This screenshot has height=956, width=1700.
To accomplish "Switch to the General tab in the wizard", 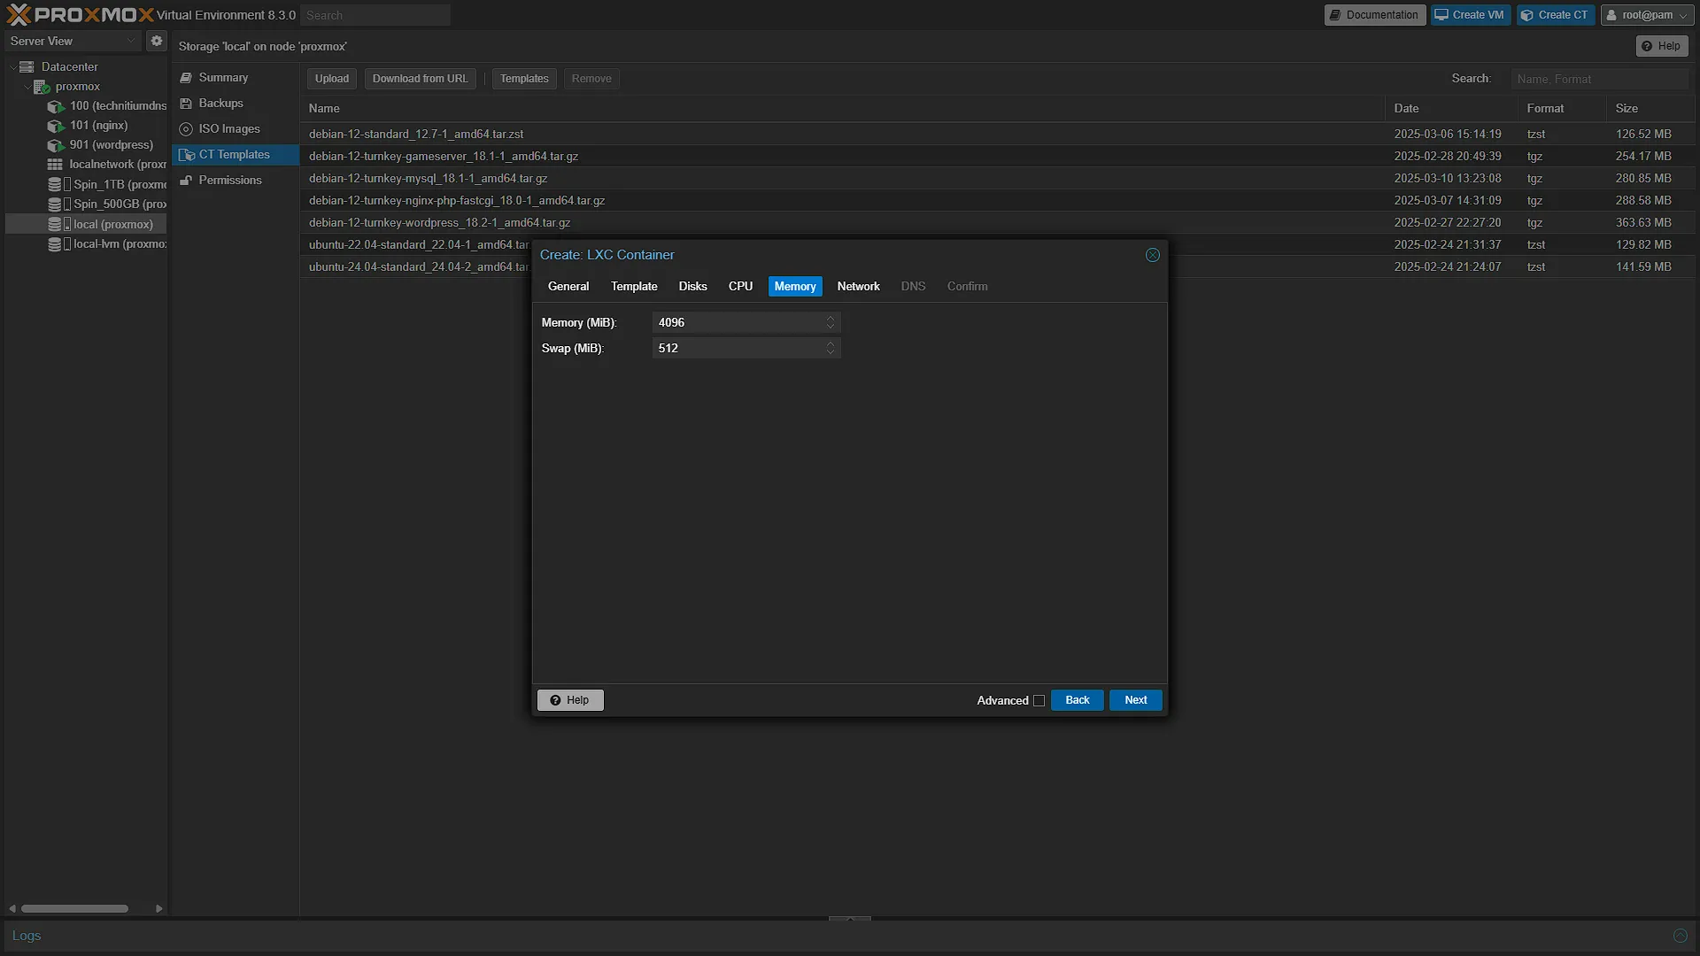I will (568, 287).
